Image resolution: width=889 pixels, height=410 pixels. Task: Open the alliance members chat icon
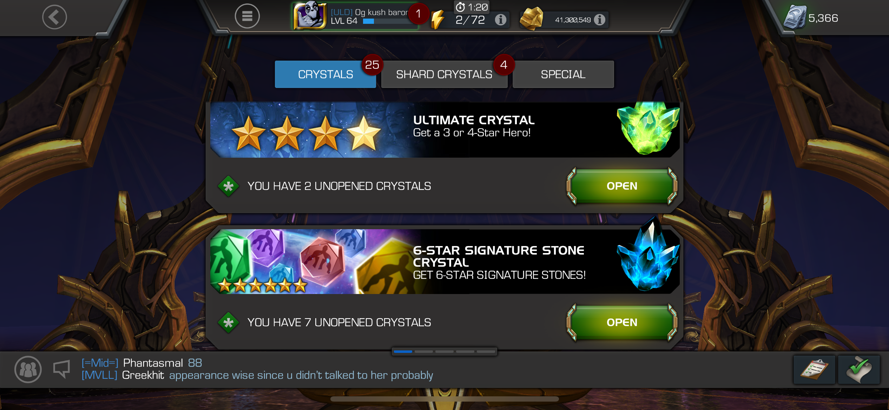click(x=28, y=369)
